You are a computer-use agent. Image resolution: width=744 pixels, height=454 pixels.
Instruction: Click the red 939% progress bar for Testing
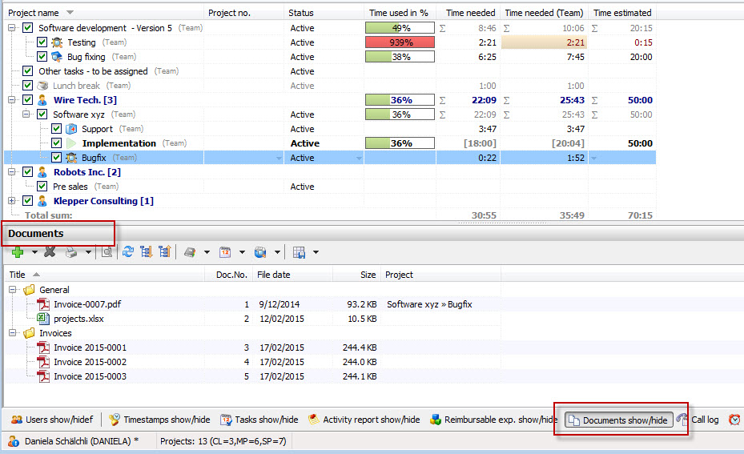pyautogui.click(x=400, y=42)
